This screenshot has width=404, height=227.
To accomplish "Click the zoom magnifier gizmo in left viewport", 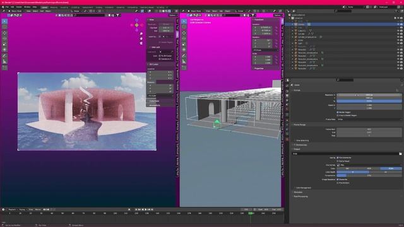I will click(x=141, y=33).
